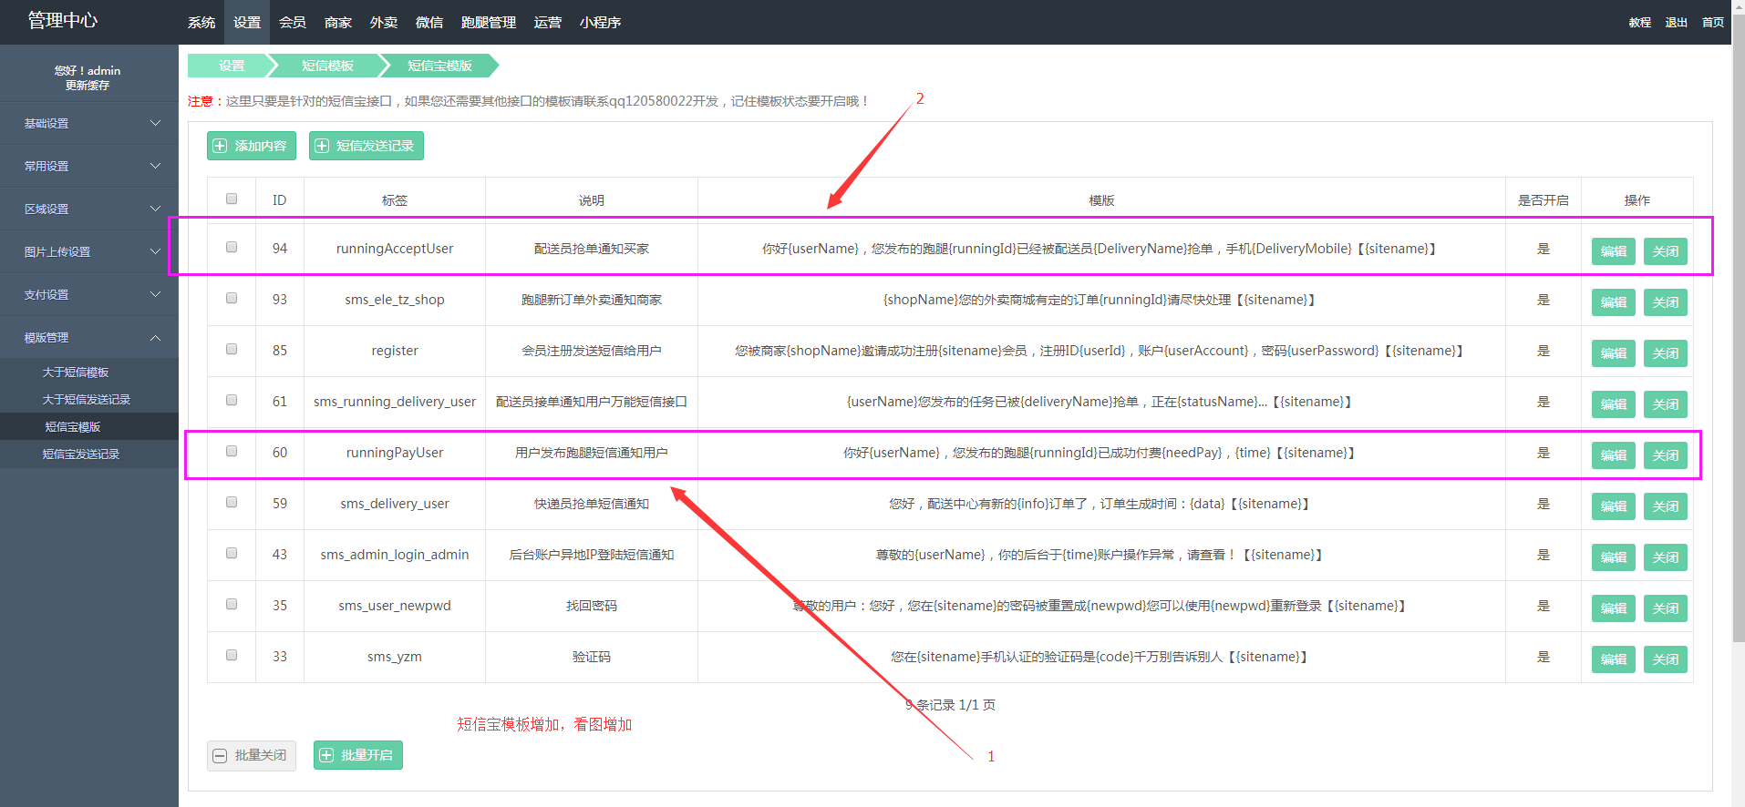1745x807 pixels.
Task: Edit the runningPayUser template
Action: (x=1614, y=455)
